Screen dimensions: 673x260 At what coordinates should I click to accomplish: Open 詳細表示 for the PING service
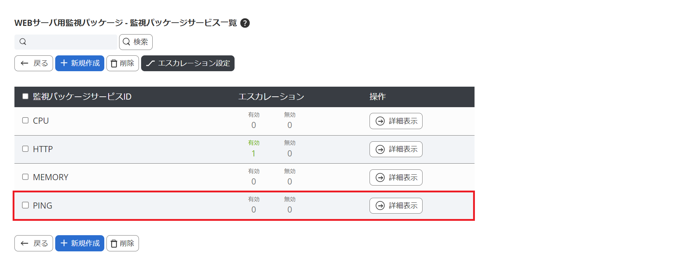click(x=396, y=206)
